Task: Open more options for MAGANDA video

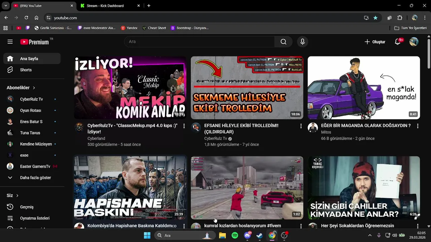Action: [x=418, y=126]
